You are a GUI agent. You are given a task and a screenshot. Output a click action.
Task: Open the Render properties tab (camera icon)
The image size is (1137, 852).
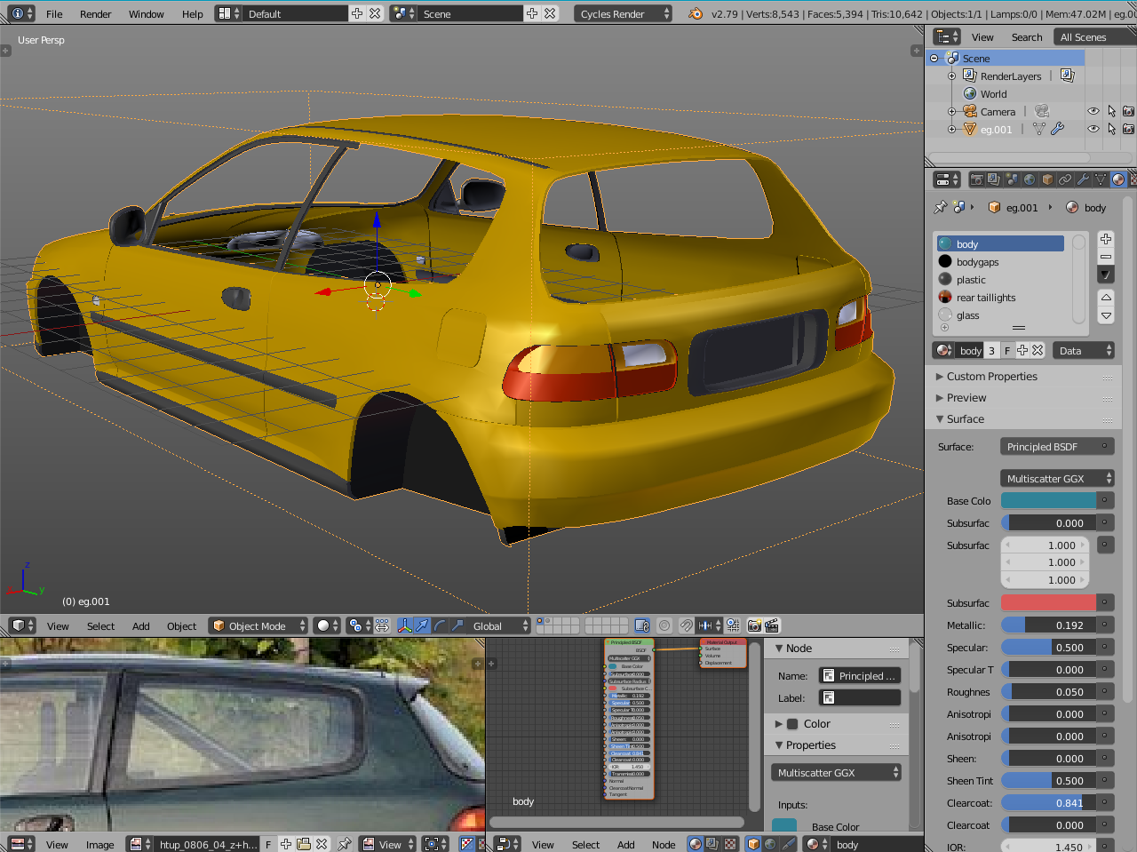(976, 179)
